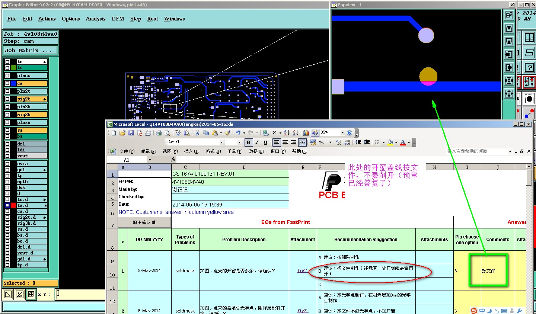Click the Popview pan-right arrow icon
The width and height of the screenshot is (536, 314).
pyautogui.click(x=509, y=67)
